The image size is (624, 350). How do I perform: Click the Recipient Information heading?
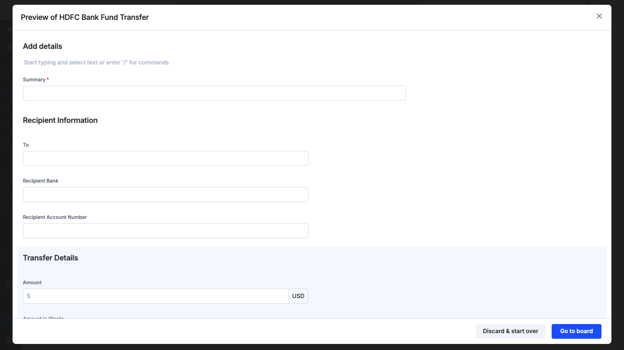(60, 120)
